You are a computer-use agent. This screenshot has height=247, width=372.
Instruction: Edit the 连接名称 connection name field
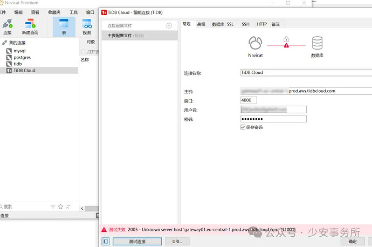[x=306, y=73]
